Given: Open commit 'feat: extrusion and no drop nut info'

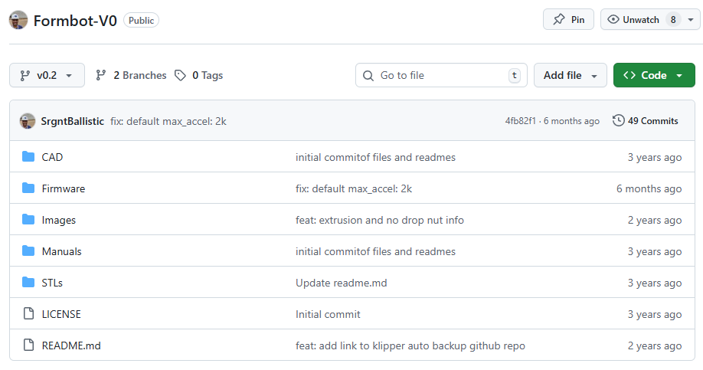Looking at the screenshot, I should tap(379, 220).
